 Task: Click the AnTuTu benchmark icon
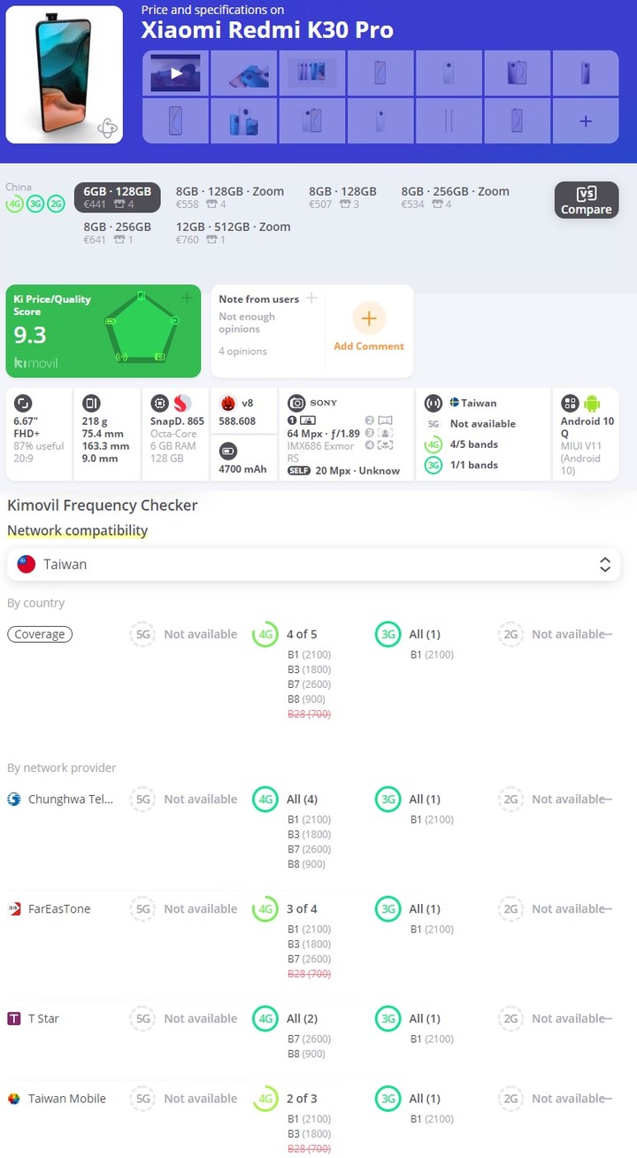(x=228, y=404)
